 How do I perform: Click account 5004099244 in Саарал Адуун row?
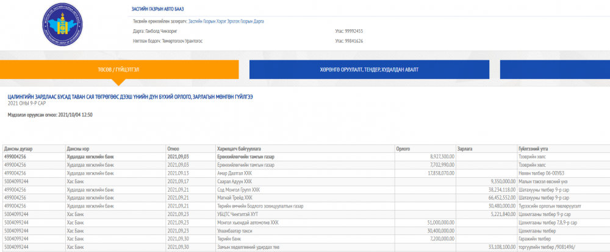point(16,181)
